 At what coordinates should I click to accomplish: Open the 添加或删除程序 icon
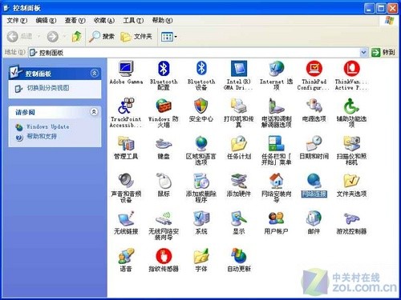tap(201, 181)
